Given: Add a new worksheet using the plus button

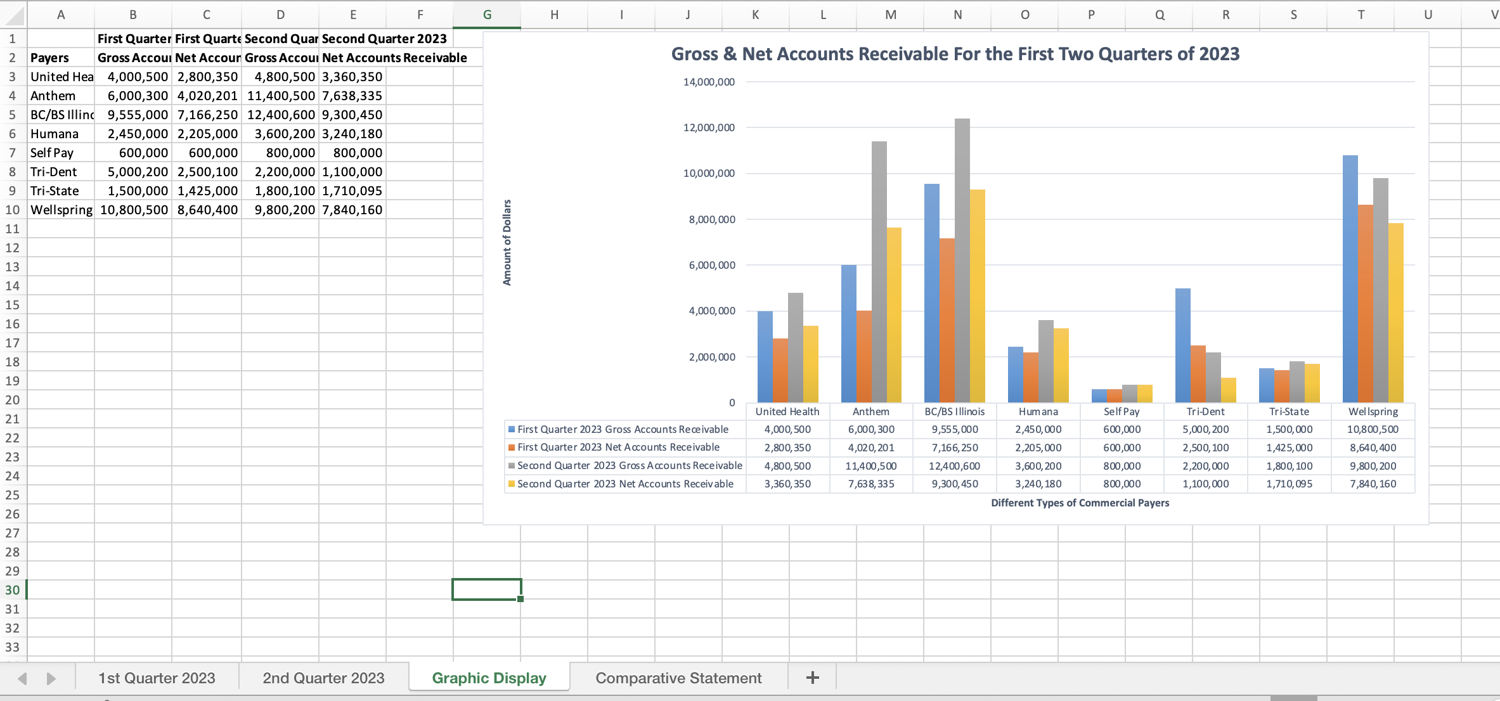Looking at the screenshot, I should 811,677.
